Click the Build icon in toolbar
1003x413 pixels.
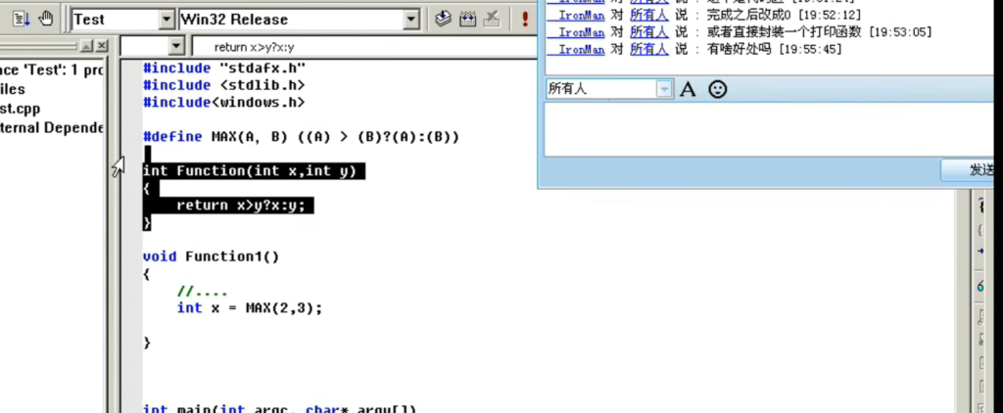467,19
